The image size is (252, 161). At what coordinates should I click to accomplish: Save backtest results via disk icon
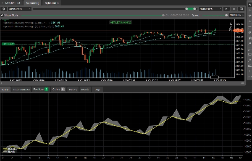click(x=241, y=9)
